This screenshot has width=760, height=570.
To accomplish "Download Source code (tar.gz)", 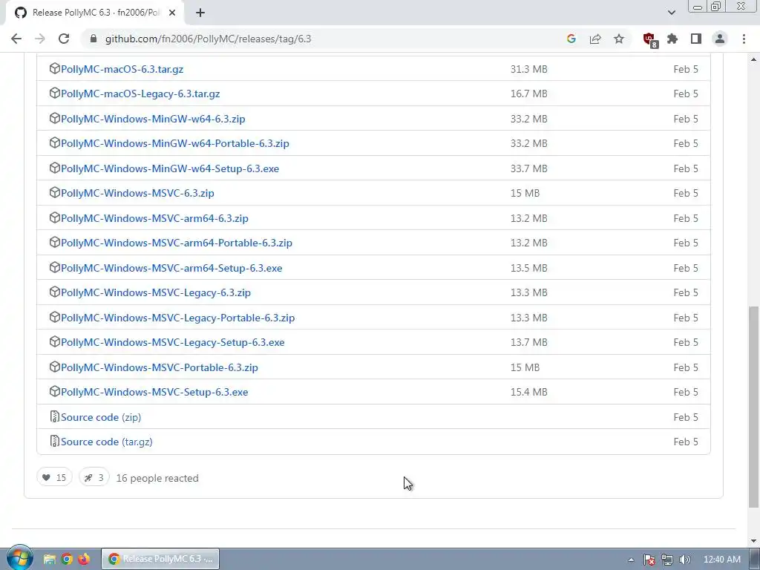I will [107, 442].
